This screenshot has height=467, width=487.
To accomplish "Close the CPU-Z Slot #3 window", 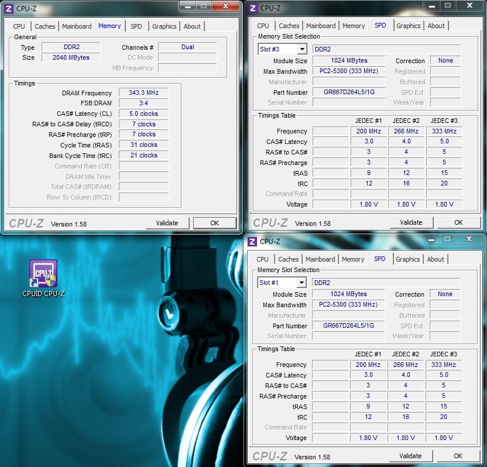I will click(x=469, y=6).
